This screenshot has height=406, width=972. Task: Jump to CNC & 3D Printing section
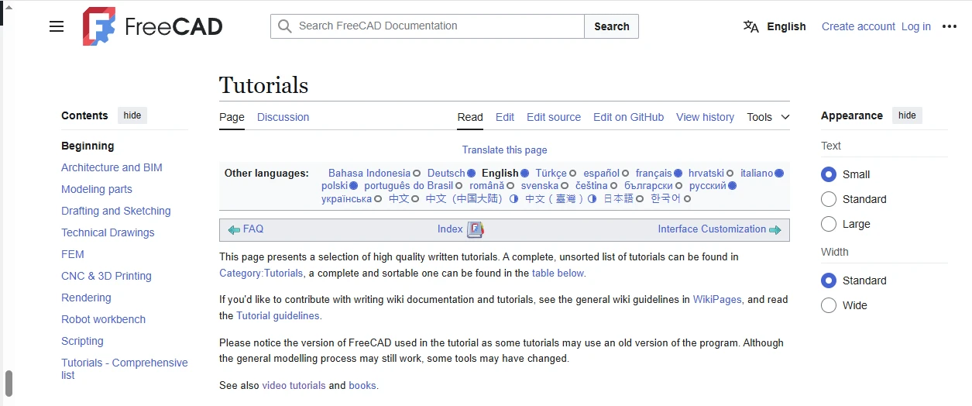point(106,276)
